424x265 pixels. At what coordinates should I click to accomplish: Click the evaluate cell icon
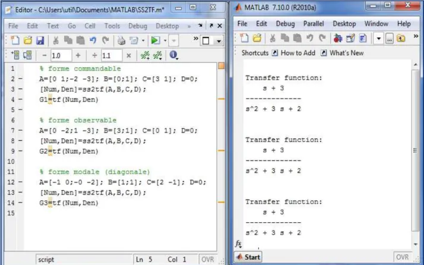pos(15,55)
